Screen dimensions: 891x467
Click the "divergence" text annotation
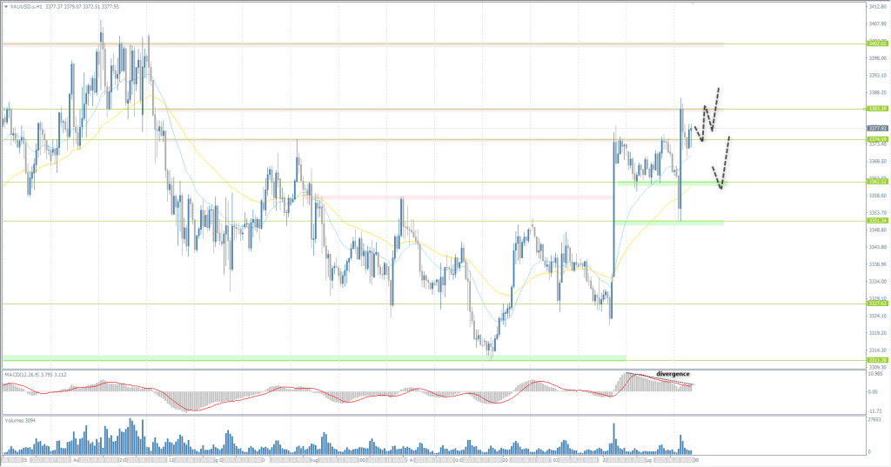point(673,373)
